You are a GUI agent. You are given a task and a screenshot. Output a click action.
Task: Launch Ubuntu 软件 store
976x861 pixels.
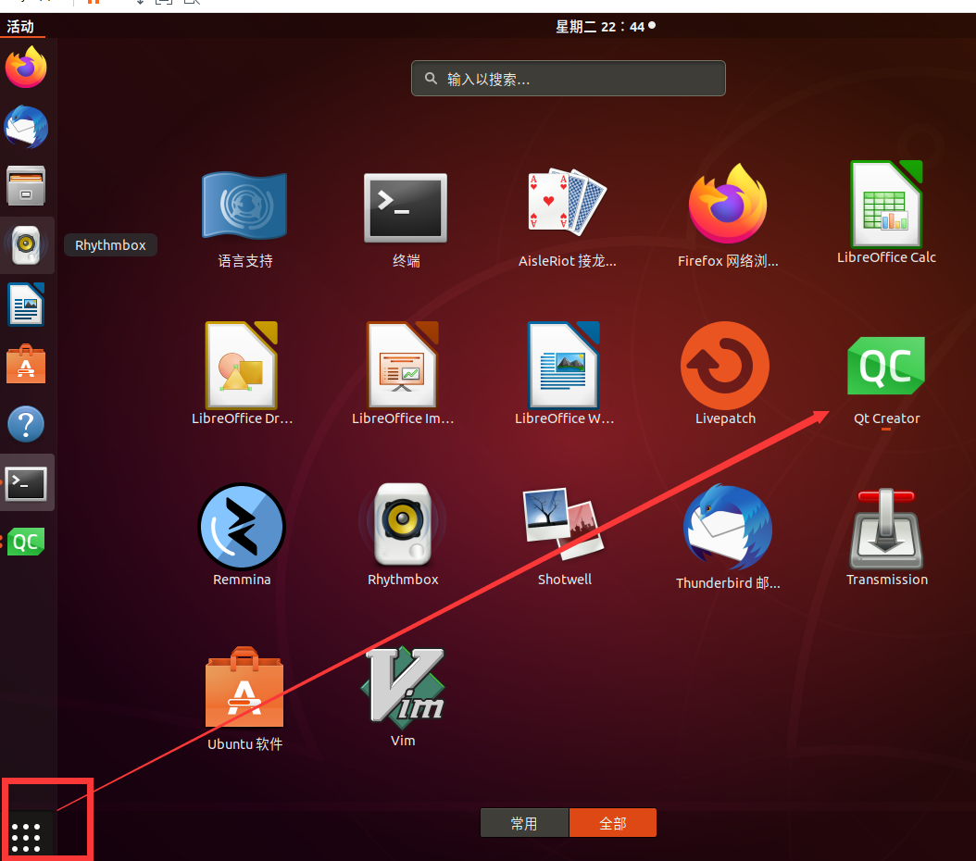pyautogui.click(x=244, y=687)
